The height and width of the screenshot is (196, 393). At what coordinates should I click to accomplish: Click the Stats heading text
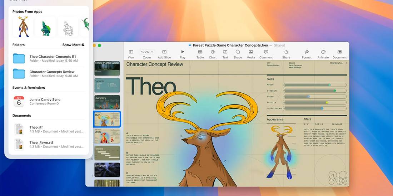click(x=308, y=119)
